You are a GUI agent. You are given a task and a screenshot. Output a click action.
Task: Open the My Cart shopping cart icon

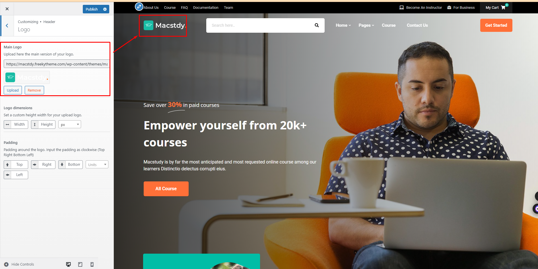point(503,7)
